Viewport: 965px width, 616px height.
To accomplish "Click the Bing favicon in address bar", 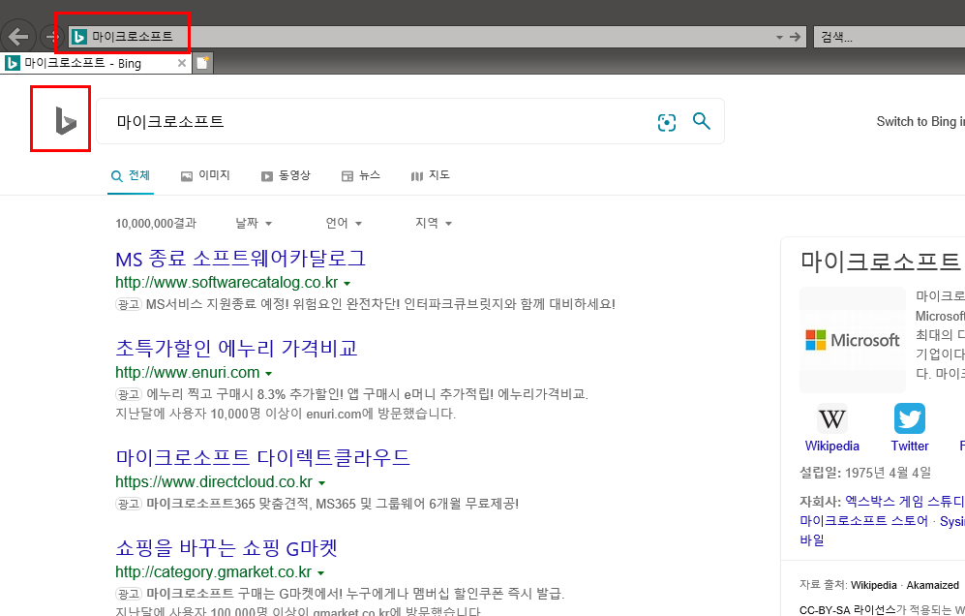I will click(x=79, y=37).
